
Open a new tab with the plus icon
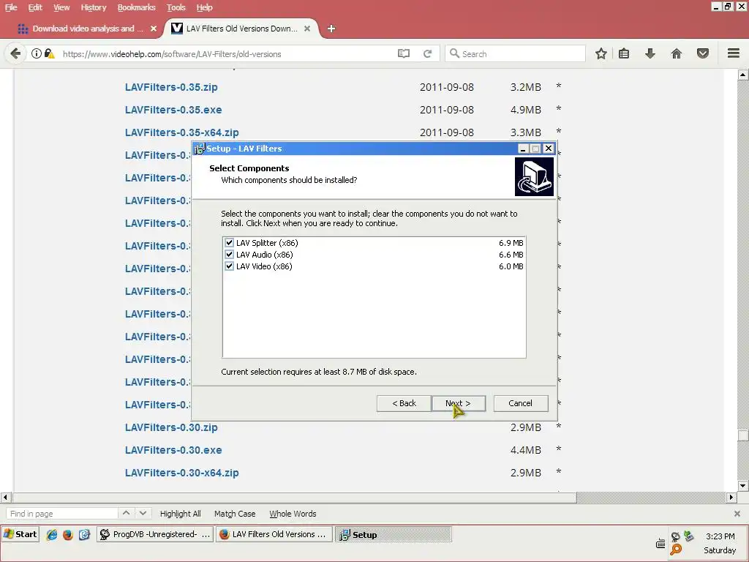[x=331, y=29]
